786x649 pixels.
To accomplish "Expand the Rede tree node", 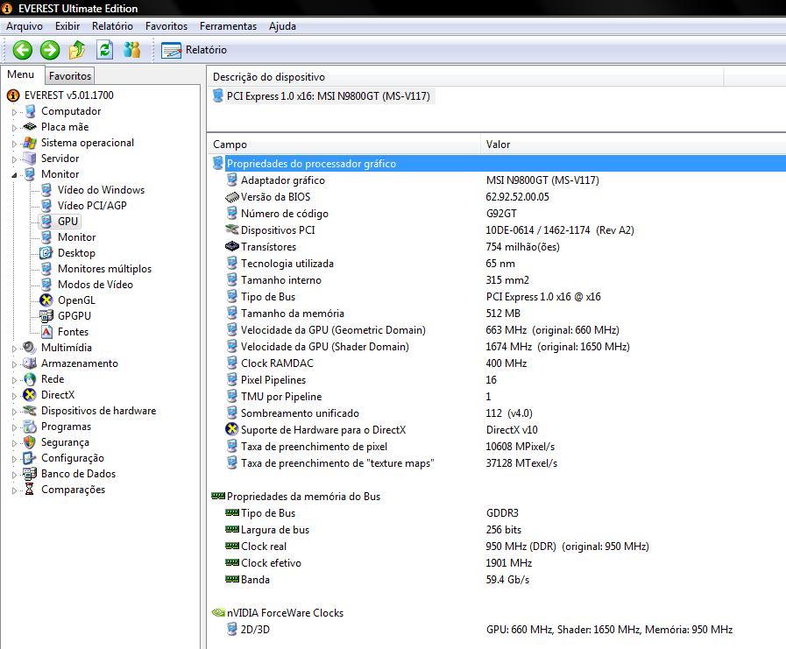I will 14,380.
